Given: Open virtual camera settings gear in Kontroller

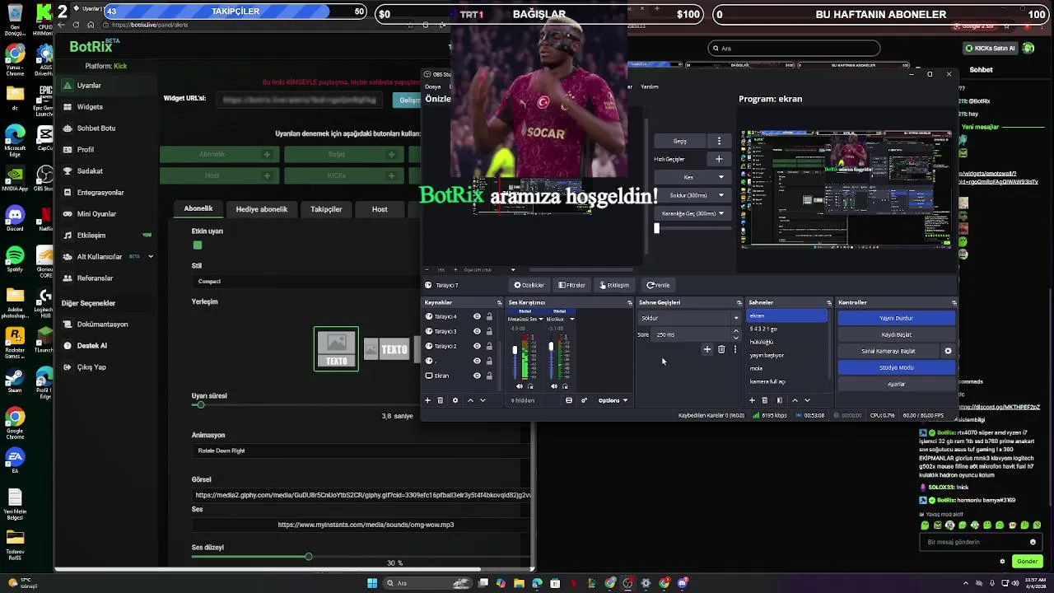Looking at the screenshot, I should point(948,351).
